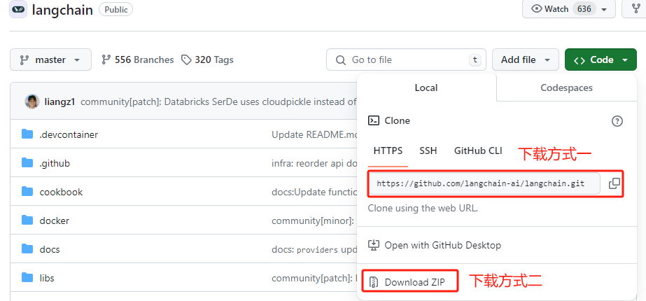646x301 pixels.
Task: Click the Fork icon button
Action: [636, 9]
